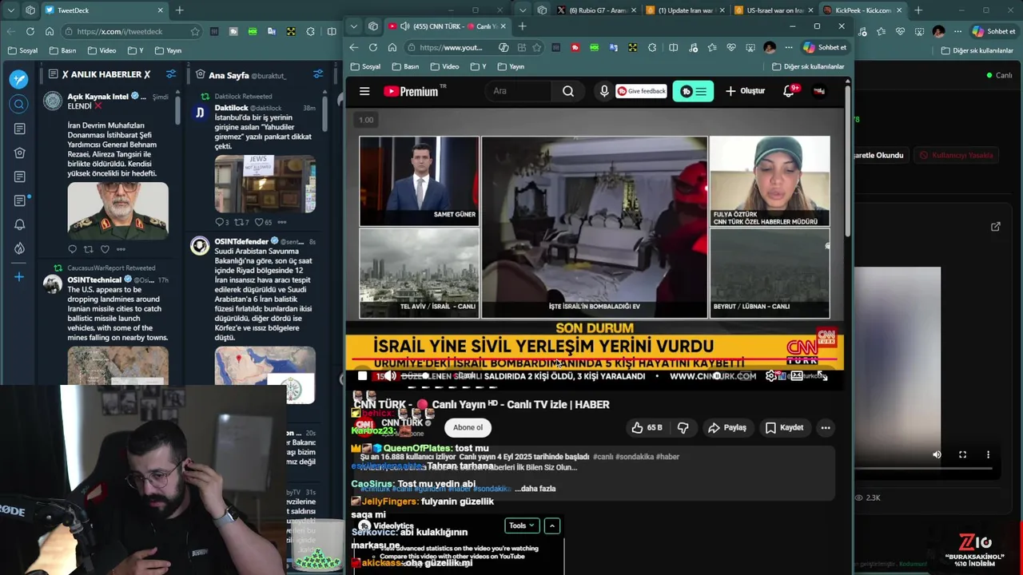The width and height of the screenshot is (1023, 575).
Task: Dislike the CNN TÜRK live video
Action: click(x=683, y=428)
